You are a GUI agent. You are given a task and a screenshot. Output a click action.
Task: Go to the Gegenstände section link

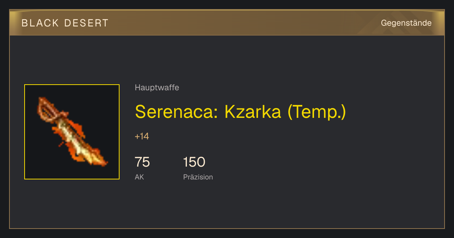point(406,23)
